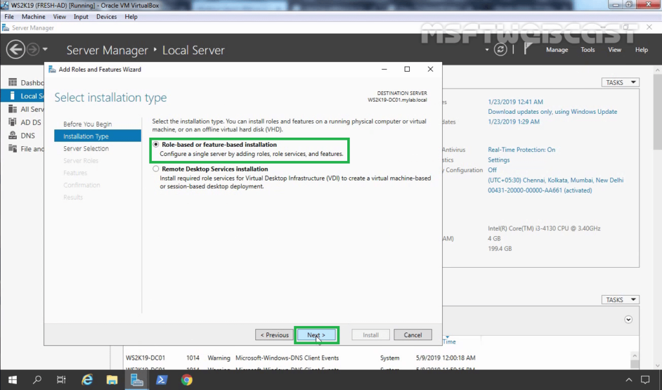Screen dimensions: 662x390
Task: Select Remote Desktop Services installation option
Action: tap(156, 169)
